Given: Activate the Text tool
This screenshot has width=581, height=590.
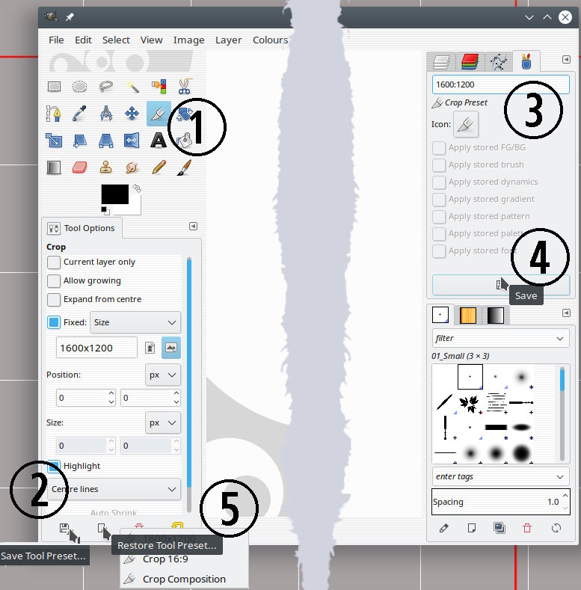Looking at the screenshot, I should pyautogui.click(x=158, y=141).
